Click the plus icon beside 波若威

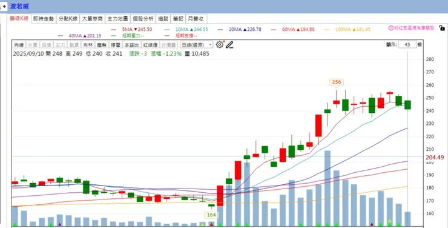[4, 6]
